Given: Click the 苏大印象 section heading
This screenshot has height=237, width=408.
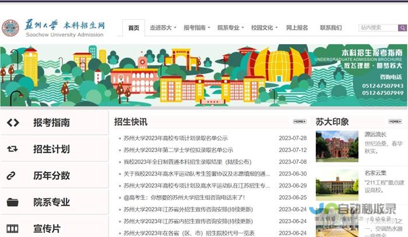Looking at the screenshot, I should click(332, 122).
